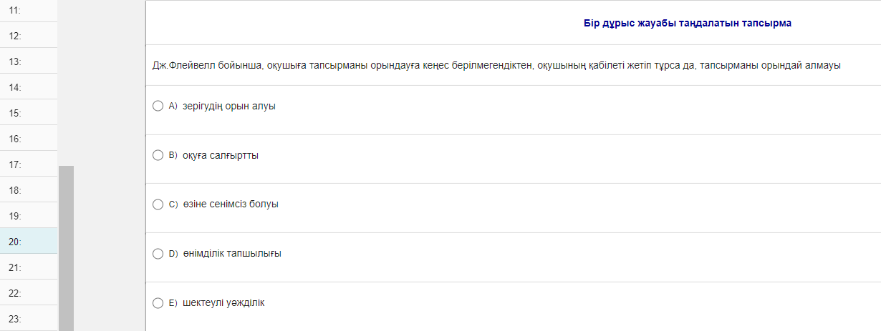Select answer A radio button

coord(158,106)
